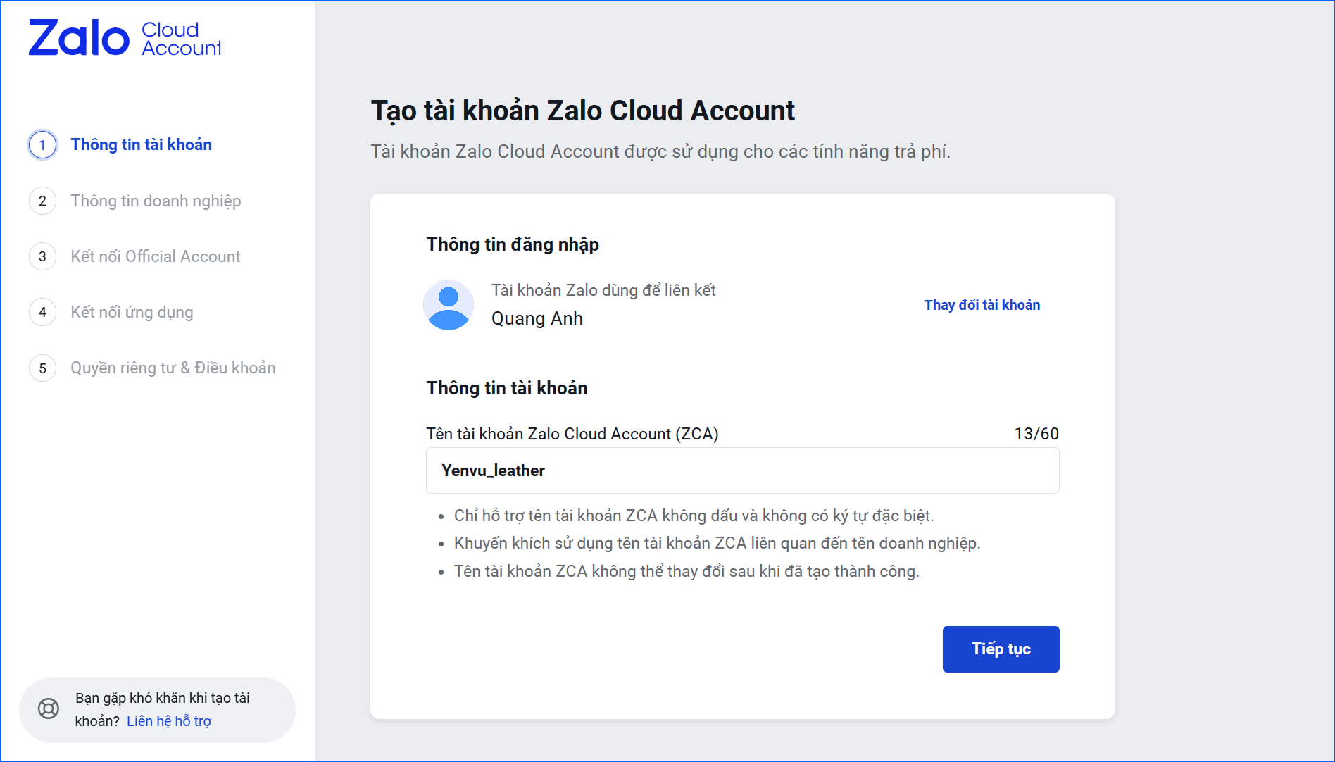Click the step 5 number circle
Screen dimensions: 1335x762
click(43, 368)
